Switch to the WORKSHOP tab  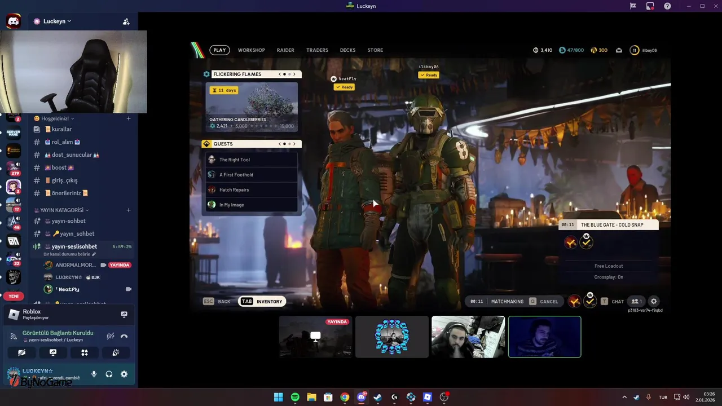(x=252, y=50)
